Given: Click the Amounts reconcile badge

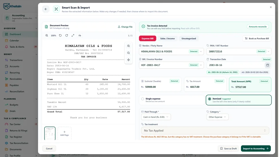Looking at the screenshot, I should pyautogui.click(x=257, y=27).
